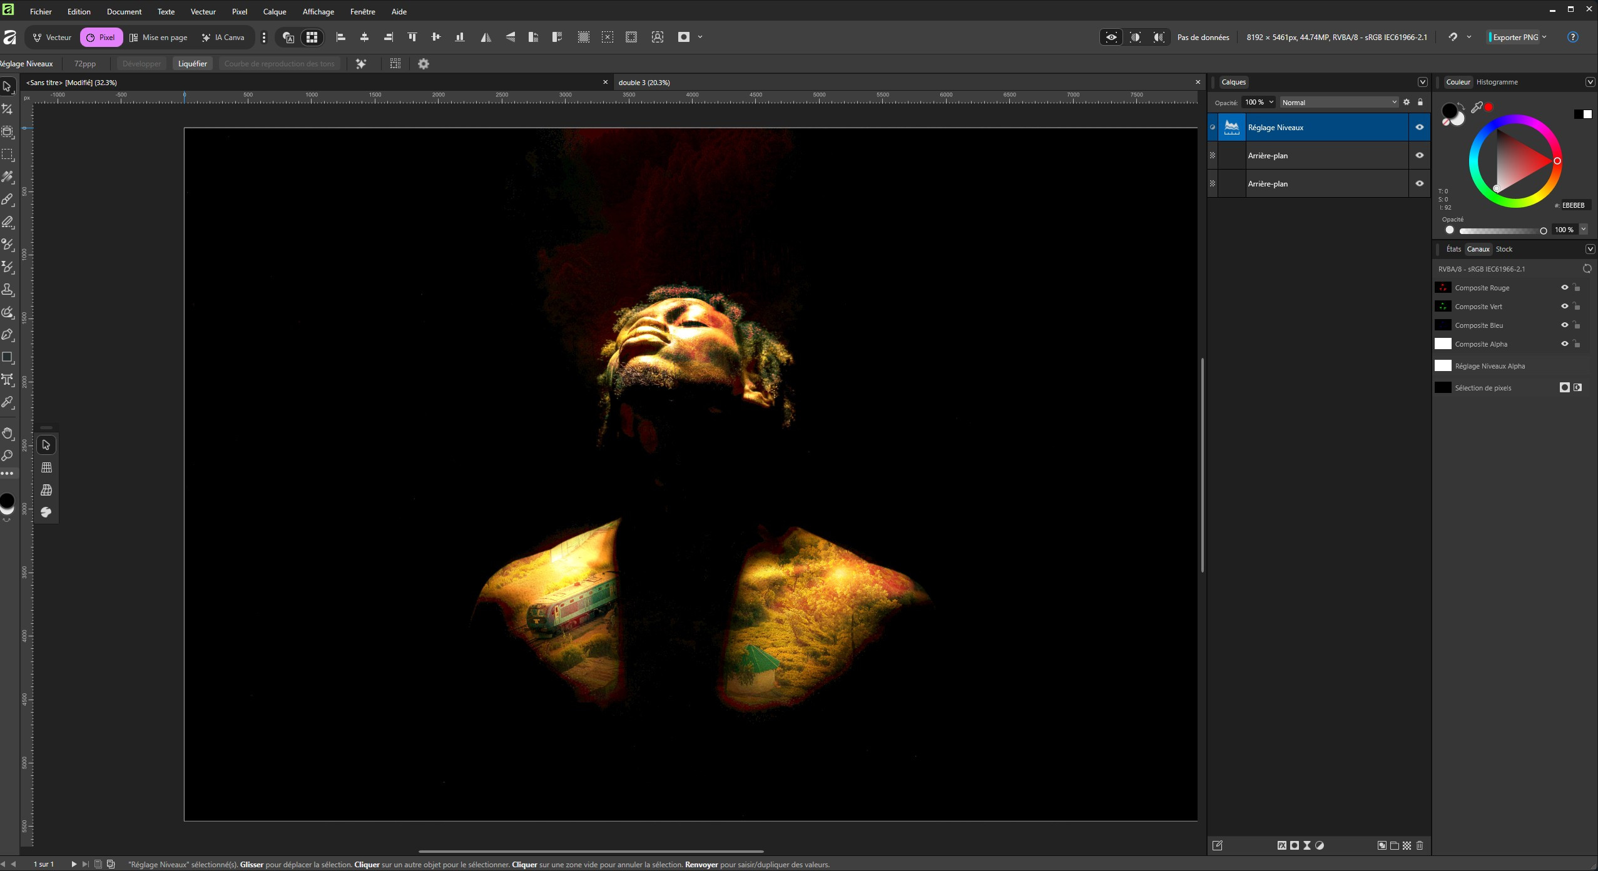Select the Zoom magnifier tool
The image size is (1598, 871).
click(8, 456)
